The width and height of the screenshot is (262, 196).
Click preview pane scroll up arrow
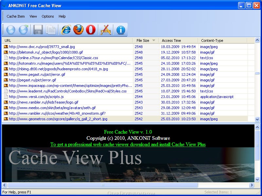[257, 127]
